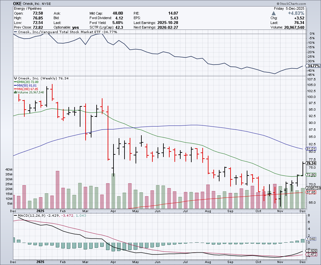The image size is (321, 265).
Task: Click the green EMA(20) legend line marker
Action: click(15, 82)
